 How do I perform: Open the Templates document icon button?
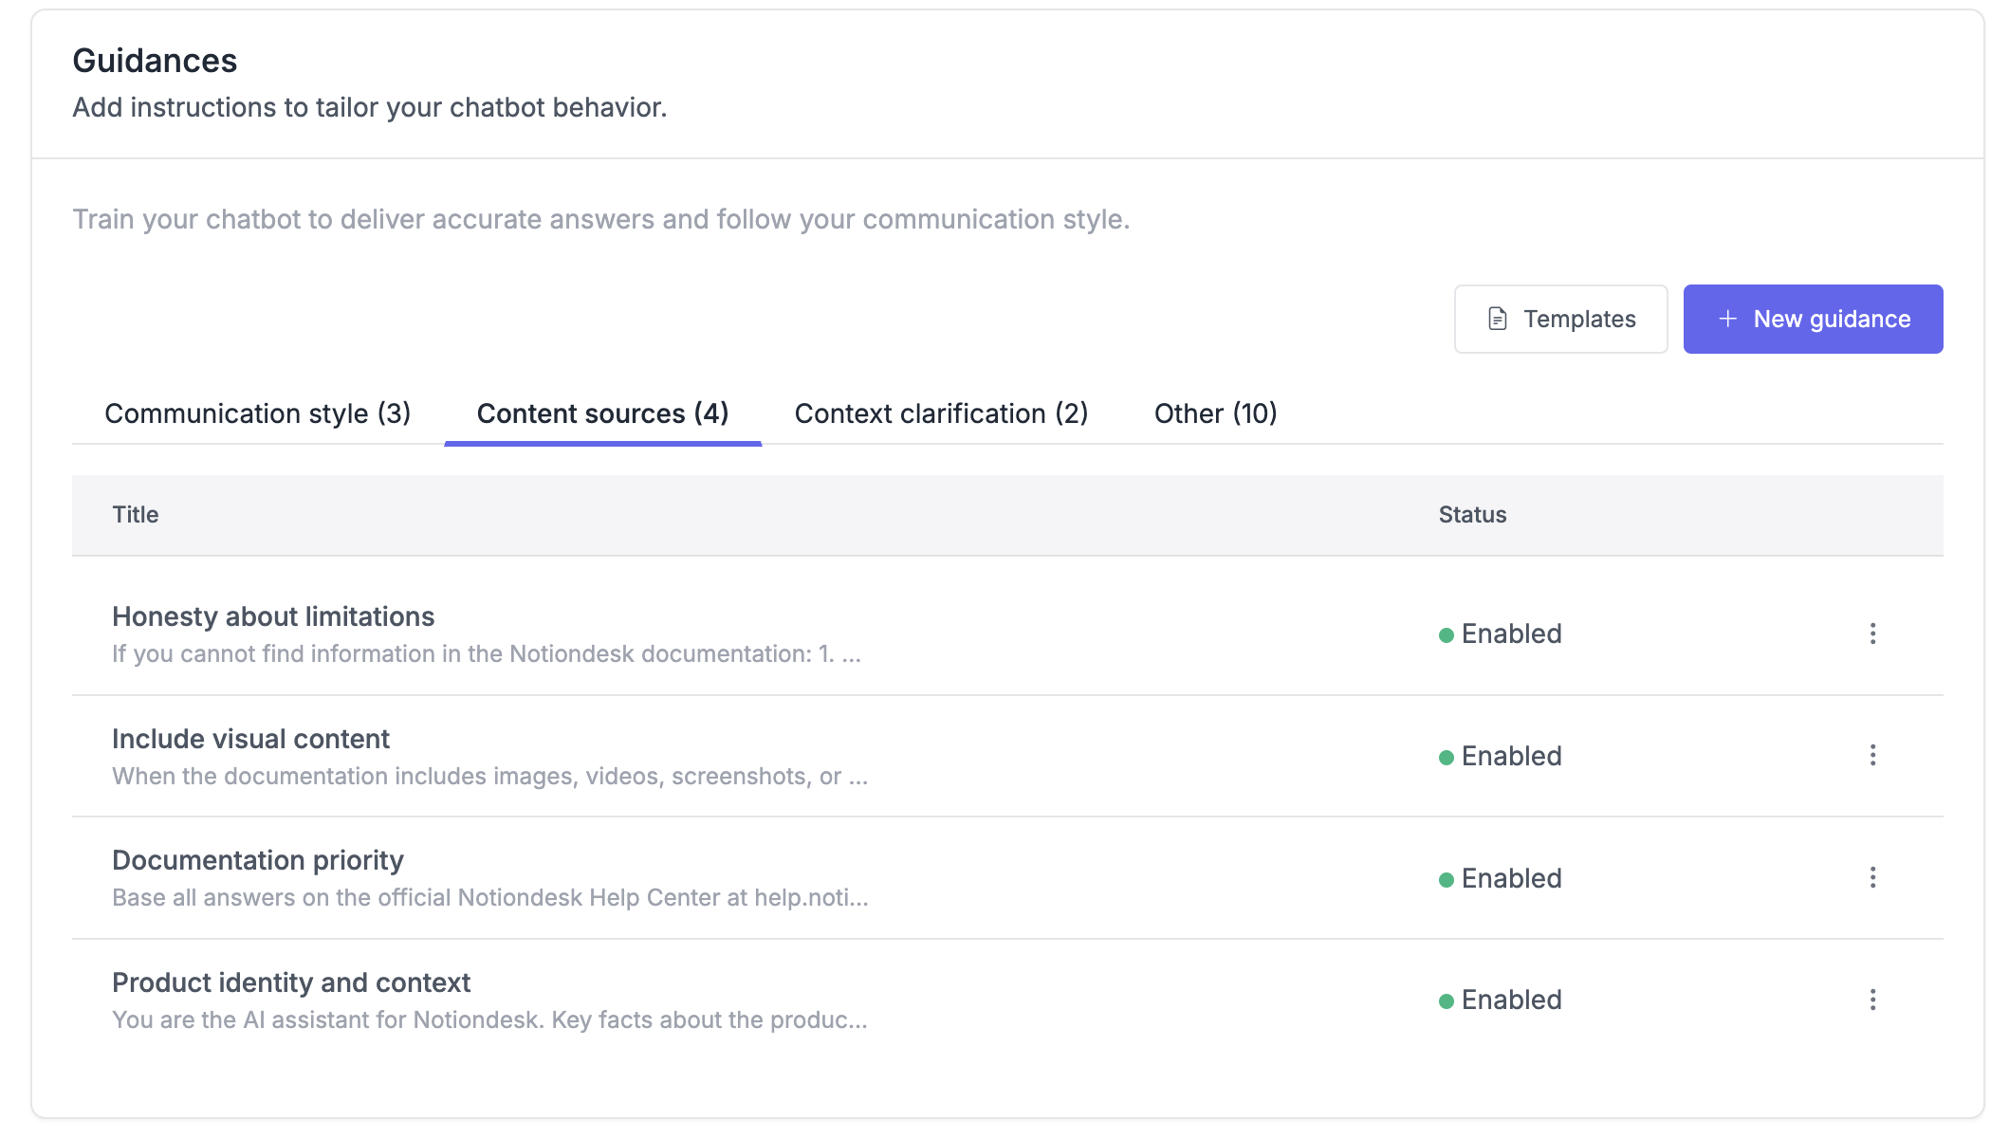(1497, 320)
